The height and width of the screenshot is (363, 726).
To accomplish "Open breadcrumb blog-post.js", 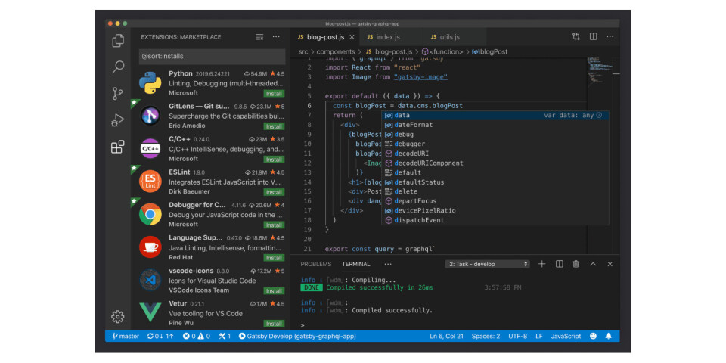I will click(x=389, y=52).
